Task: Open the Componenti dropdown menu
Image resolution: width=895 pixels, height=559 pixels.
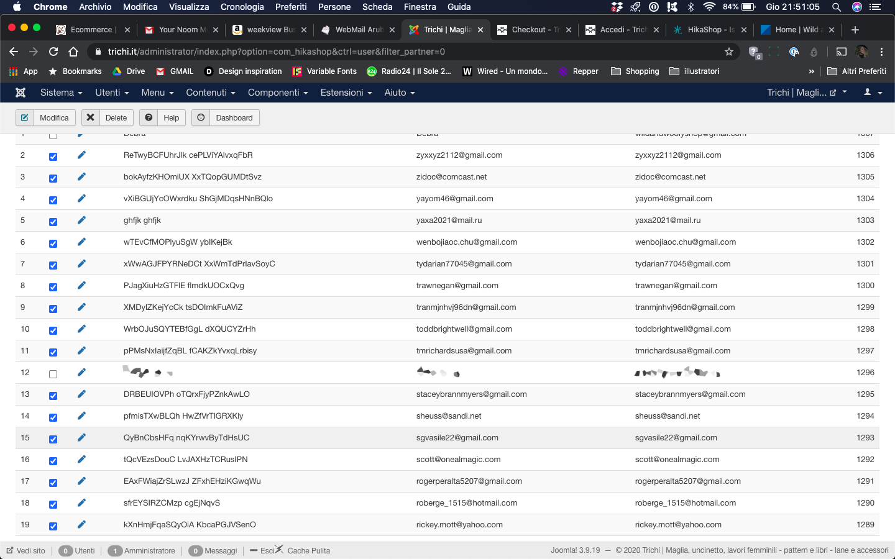Action: 278,93
